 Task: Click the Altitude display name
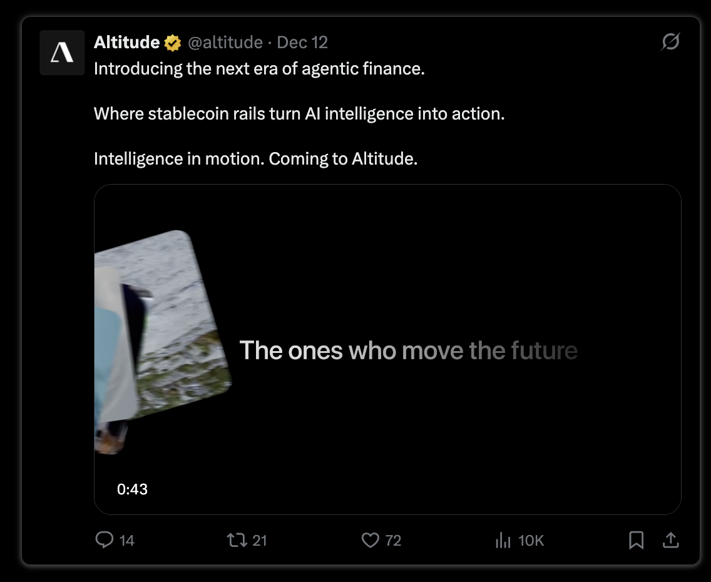pyautogui.click(x=126, y=43)
